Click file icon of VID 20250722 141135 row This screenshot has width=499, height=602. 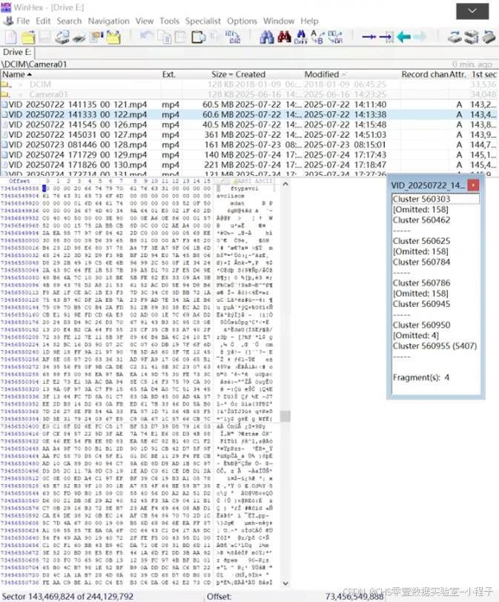coord(4,105)
